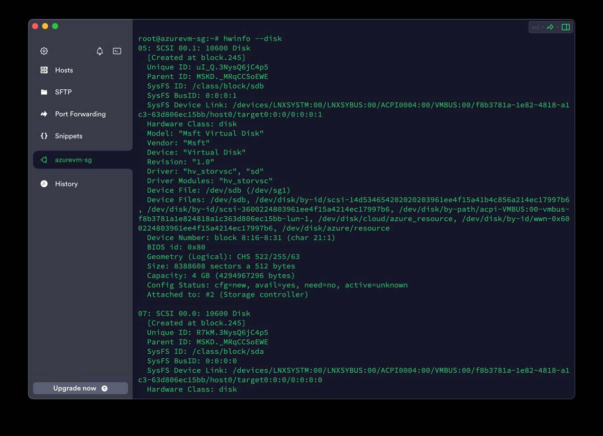
Task: Toggle the split view panel icon
Action: point(565,27)
